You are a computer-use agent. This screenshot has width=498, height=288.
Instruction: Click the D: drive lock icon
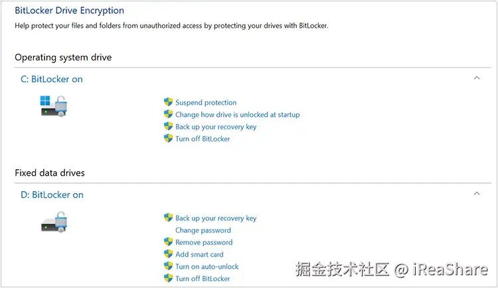54,222
